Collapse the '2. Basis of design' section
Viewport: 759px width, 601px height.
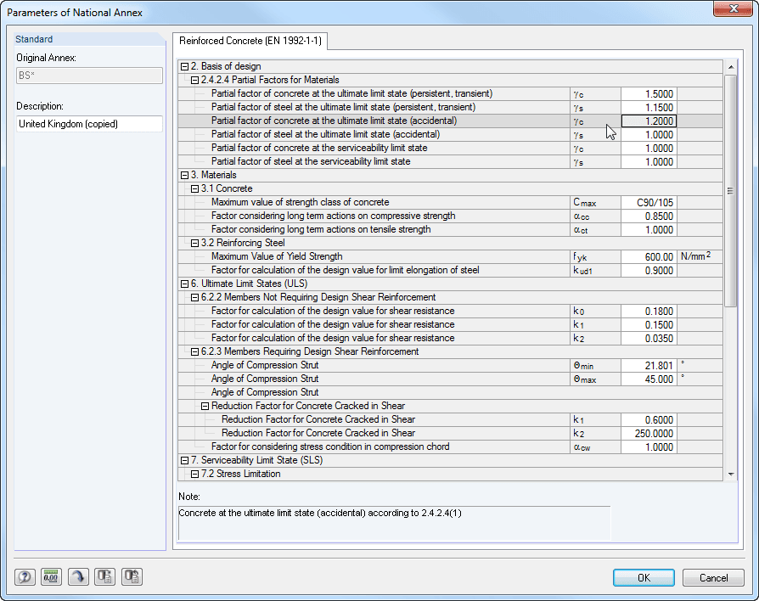[x=184, y=66]
